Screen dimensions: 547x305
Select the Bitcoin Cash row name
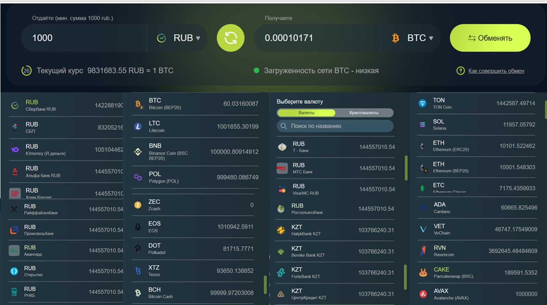coord(160,296)
